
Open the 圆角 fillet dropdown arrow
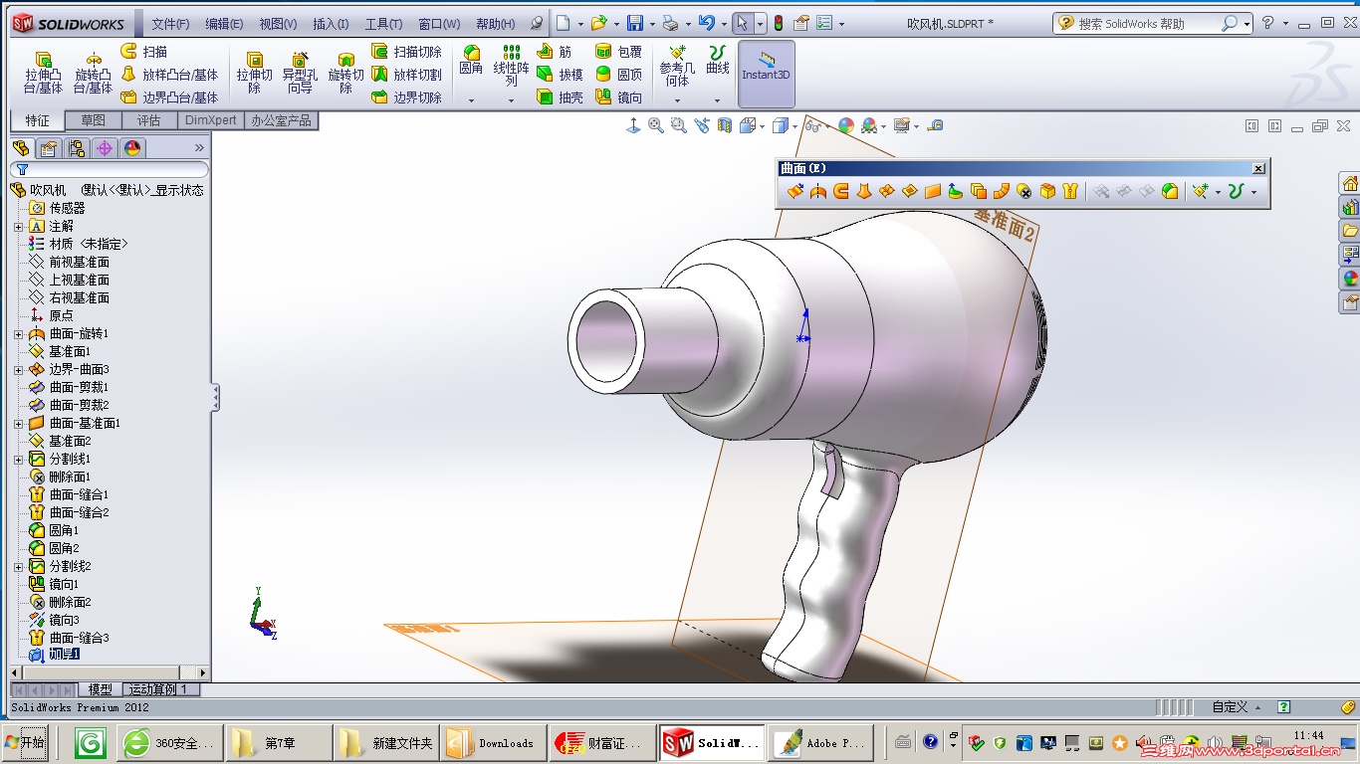471,100
